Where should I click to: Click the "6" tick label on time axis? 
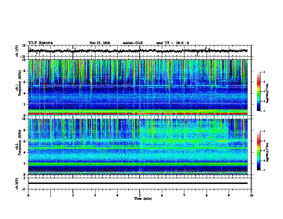click(162, 195)
